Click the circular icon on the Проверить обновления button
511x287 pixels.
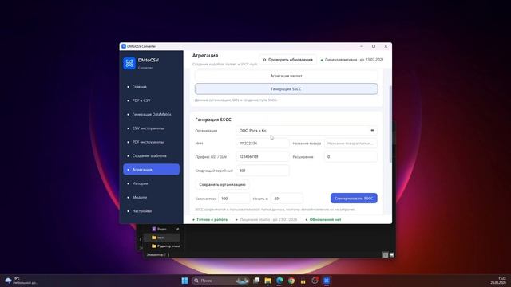click(x=264, y=60)
